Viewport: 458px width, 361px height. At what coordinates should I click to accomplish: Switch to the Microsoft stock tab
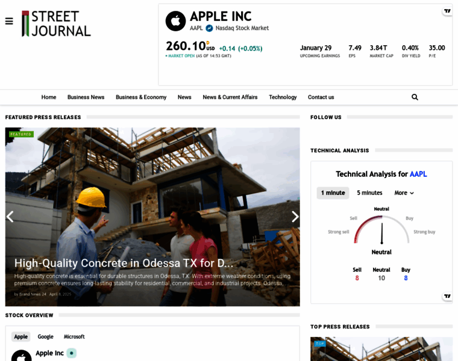[74, 337]
